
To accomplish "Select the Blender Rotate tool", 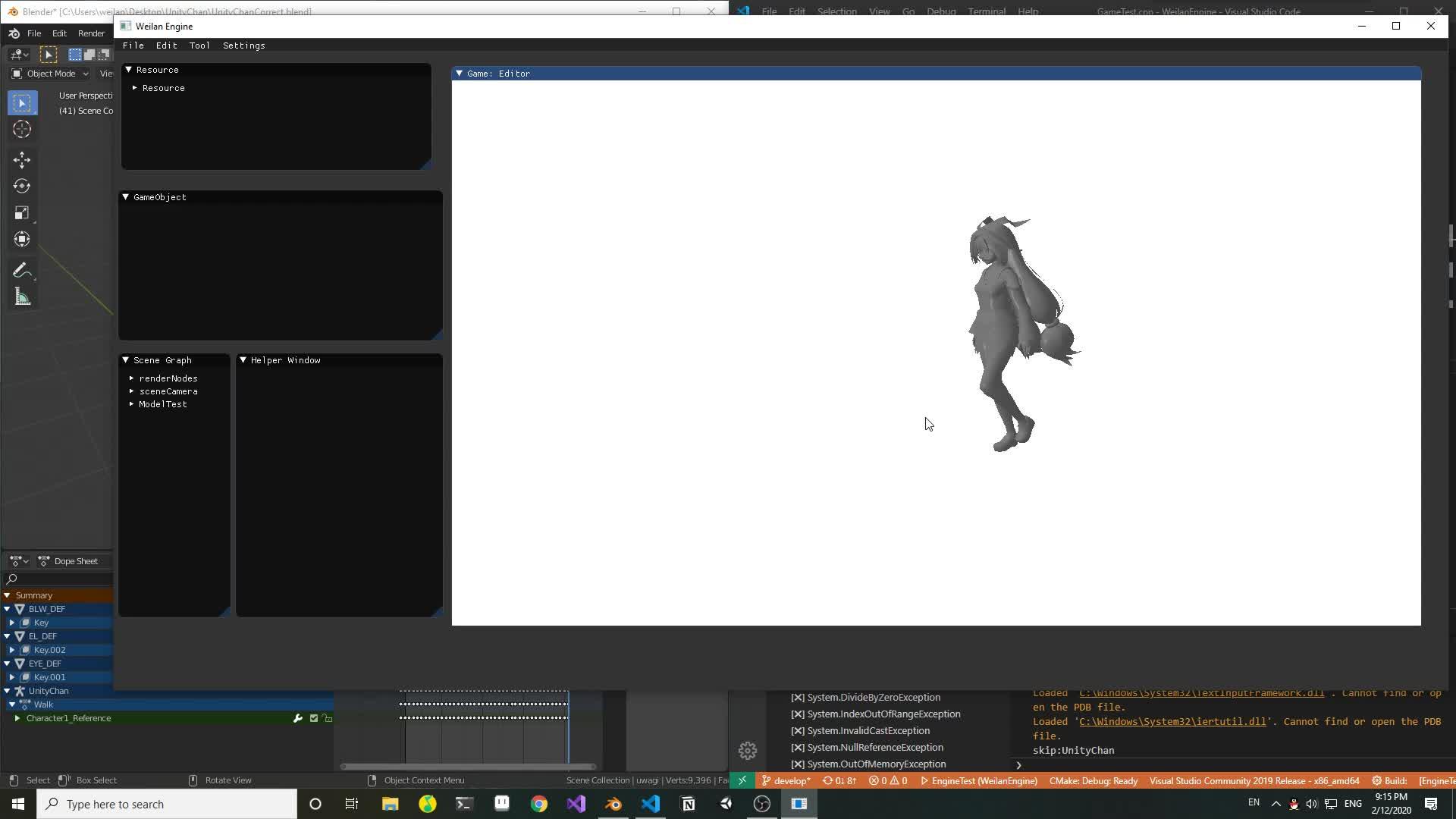I will coord(22,187).
